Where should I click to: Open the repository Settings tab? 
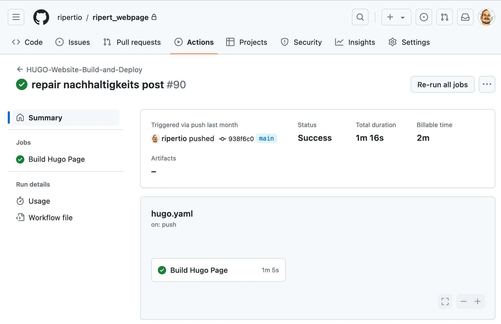pyautogui.click(x=409, y=42)
